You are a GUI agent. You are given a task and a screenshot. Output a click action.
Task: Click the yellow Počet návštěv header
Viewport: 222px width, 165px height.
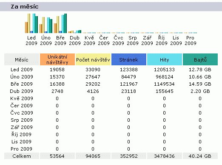pyautogui.click(x=93, y=59)
